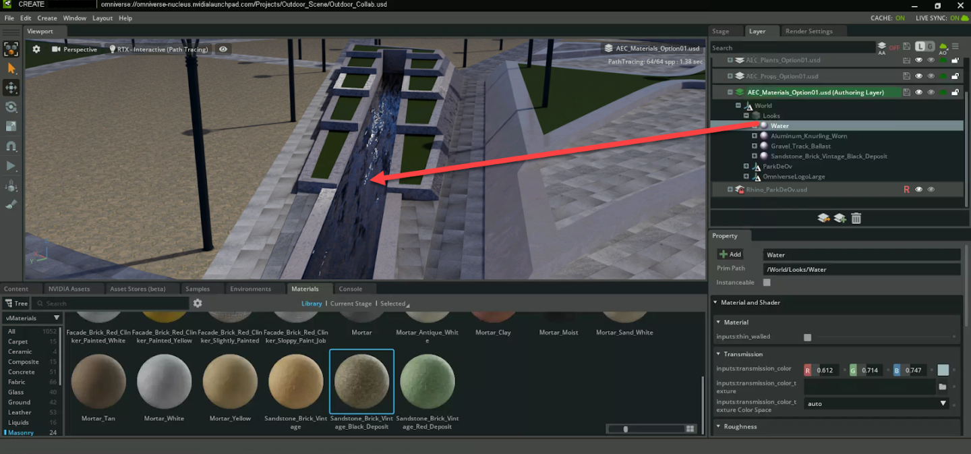The image size is (971, 454).
Task: Click the orange arrow Select tool
Action: click(11, 68)
